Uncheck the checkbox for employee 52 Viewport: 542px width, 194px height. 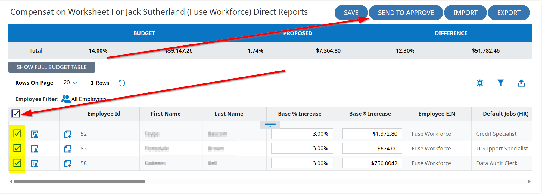coord(17,134)
